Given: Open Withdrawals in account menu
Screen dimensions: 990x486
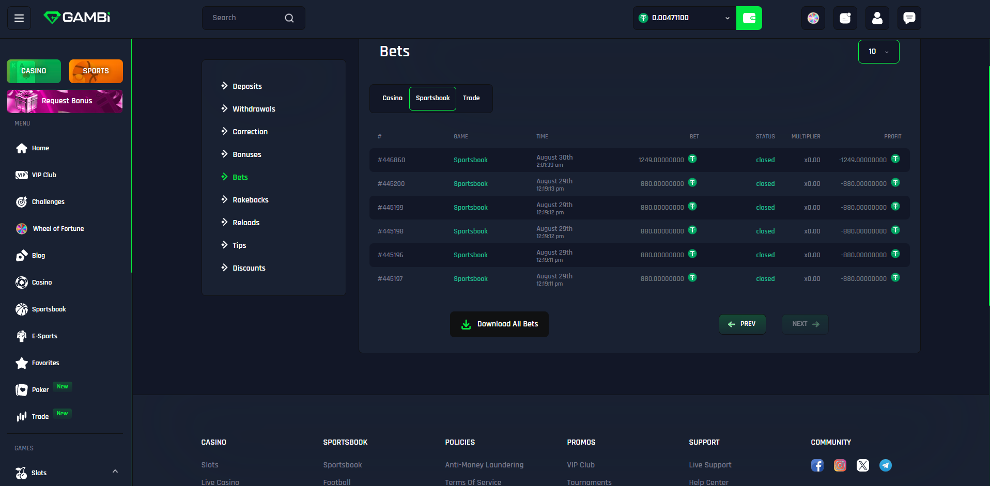Looking at the screenshot, I should (x=254, y=109).
